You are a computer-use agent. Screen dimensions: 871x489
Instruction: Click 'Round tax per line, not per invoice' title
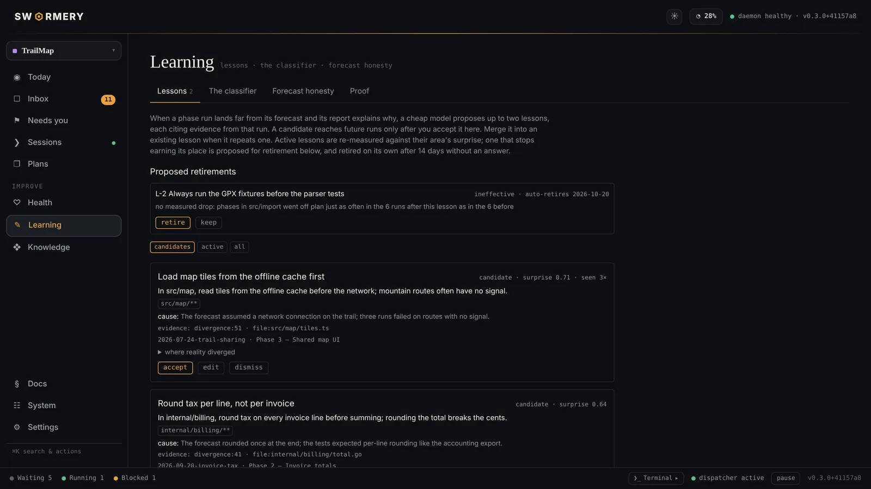click(x=226, y=404)
